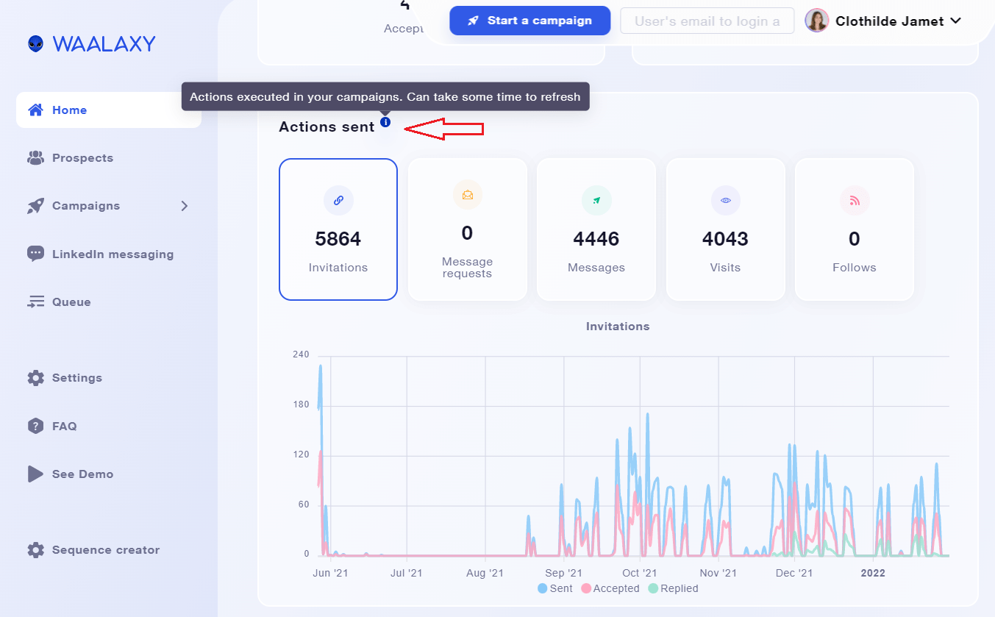The width and height of the screenshot is (995, 617).
Task: Select the Follows stat card
Action: click(x=855, y=229)
